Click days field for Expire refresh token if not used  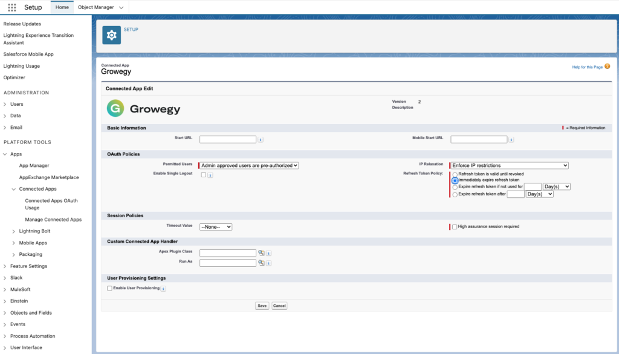click(533, 186)
